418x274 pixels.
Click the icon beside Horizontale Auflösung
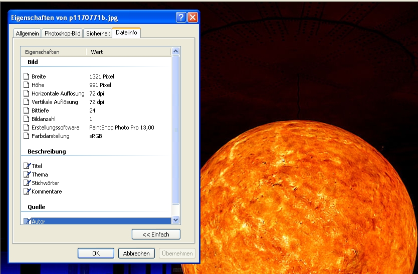pos(26,93)
